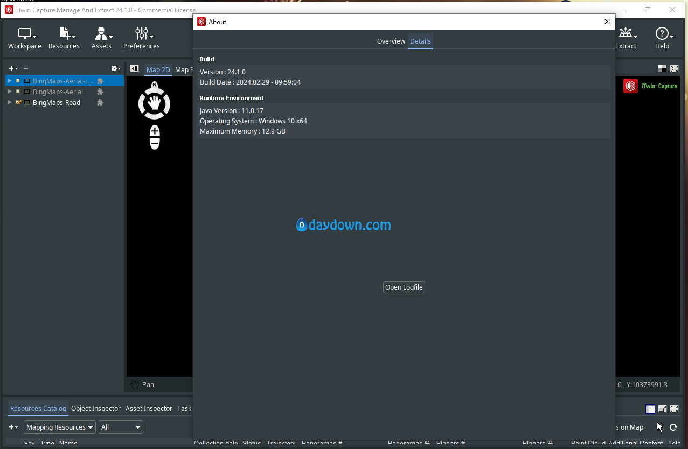Toggle the BingMaps-Aerial-L... layer visibility checkbox
Image resolution: width=688 pixels, height=449 pixels.
(18, 81)
